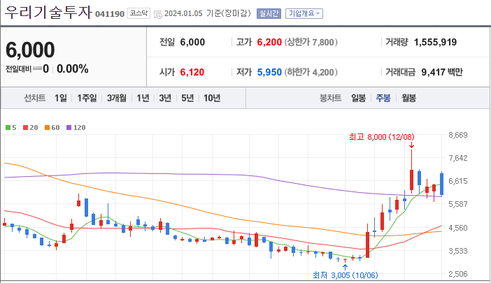Select the 1년 line chart tab
The image size is (491, 283).
coord(143,98)
